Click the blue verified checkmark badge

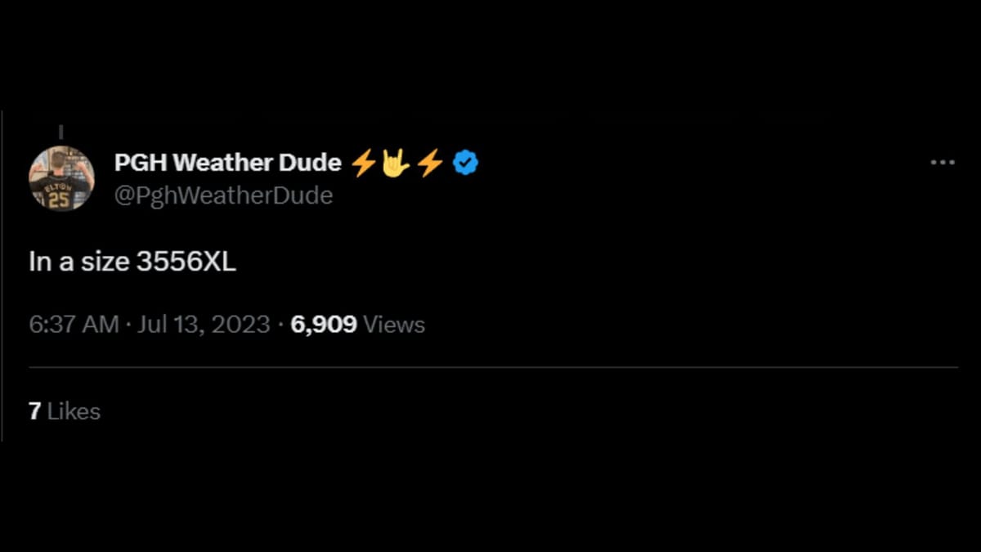tap(466, 163)
